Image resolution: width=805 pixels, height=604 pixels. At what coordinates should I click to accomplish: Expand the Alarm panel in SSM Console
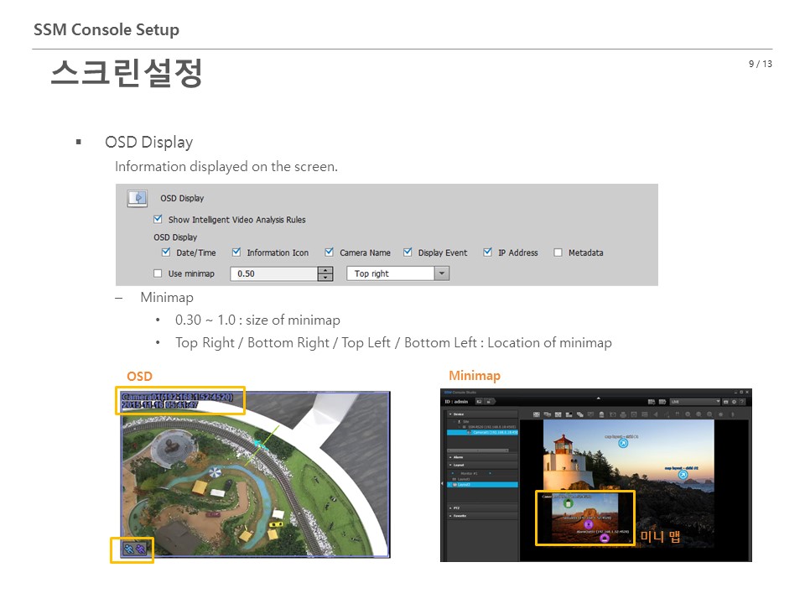tap(450, 457)
